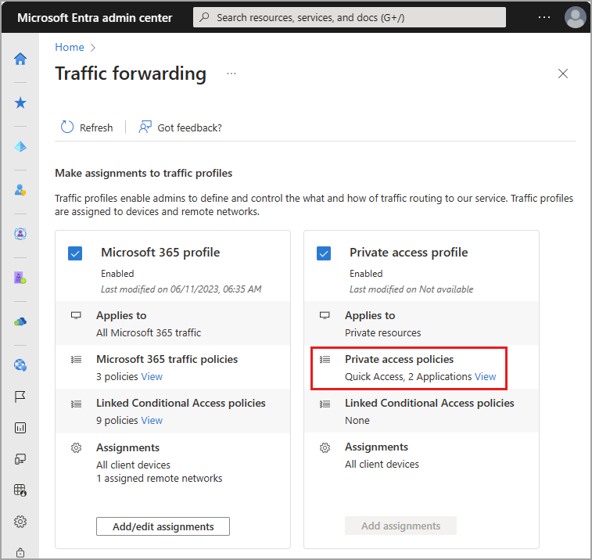
Task: Open the bar chart icon in sidebar
Action: point(20,428)
